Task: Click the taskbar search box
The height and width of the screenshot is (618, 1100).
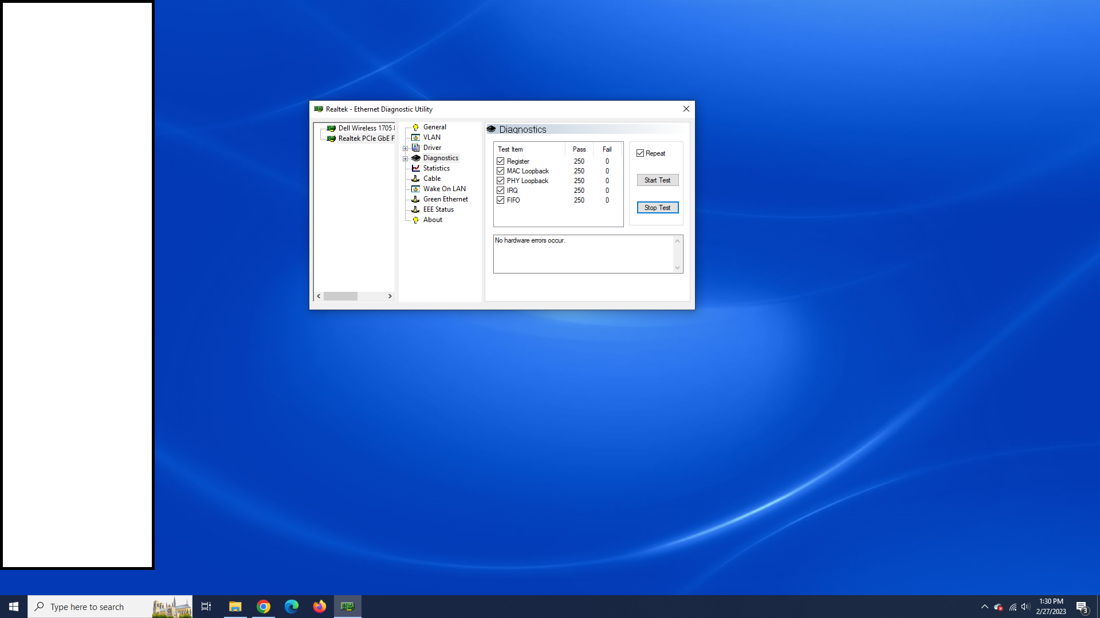Action: (110, 607)
